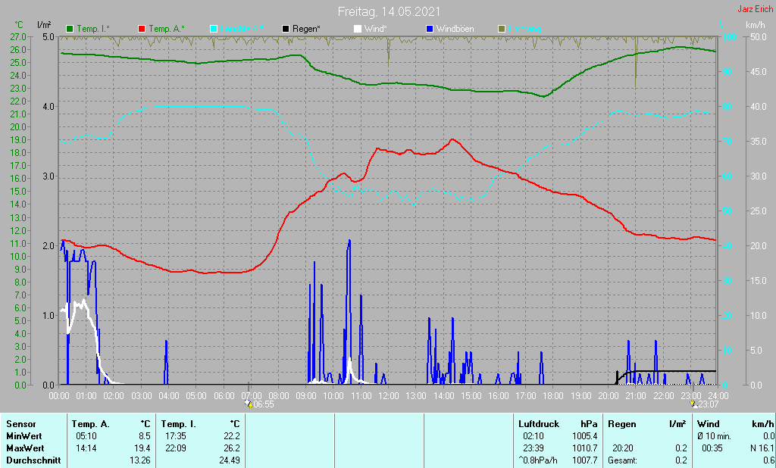Select the 'Empfang' legend label

click(x=524, y=30)
